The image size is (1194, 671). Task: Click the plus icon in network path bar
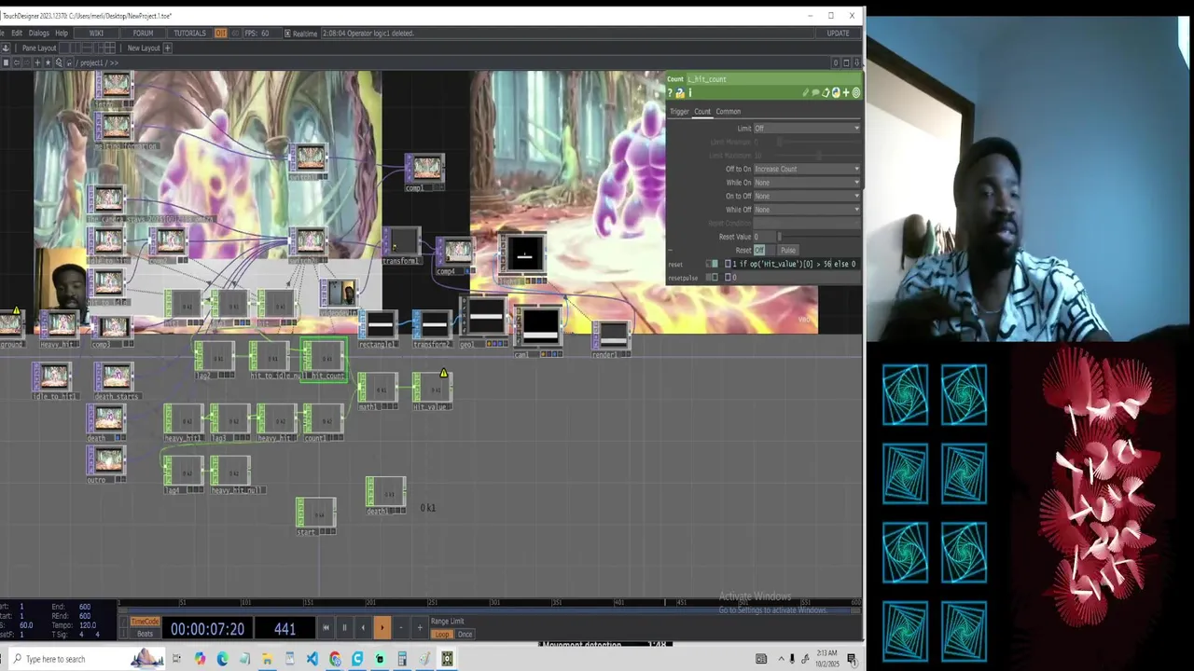click(x=37, y=62)
